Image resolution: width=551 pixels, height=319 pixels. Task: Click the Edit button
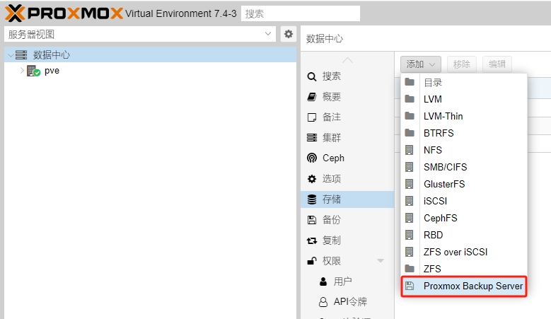[497, 64]
